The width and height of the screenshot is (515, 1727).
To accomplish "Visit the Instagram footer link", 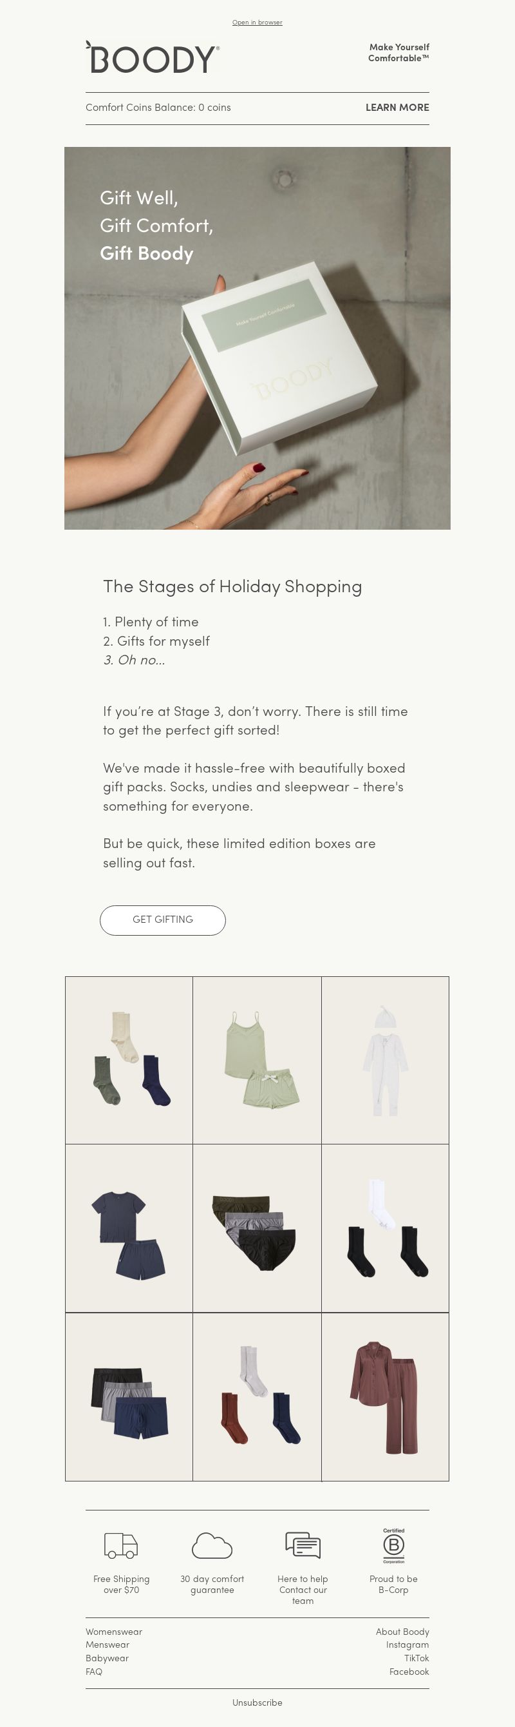I will coord(407,1645).
